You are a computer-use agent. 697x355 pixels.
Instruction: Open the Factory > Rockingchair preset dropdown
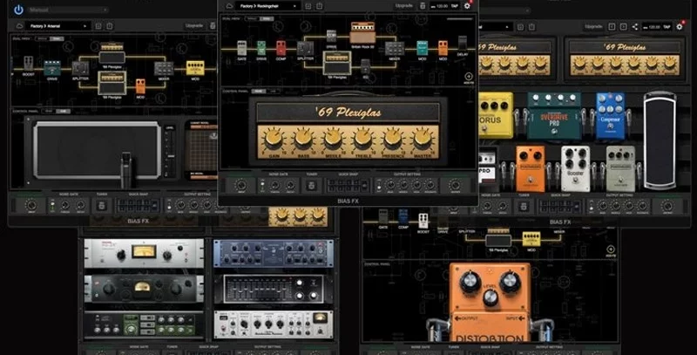pyautogui.click(x=268, y=6)
